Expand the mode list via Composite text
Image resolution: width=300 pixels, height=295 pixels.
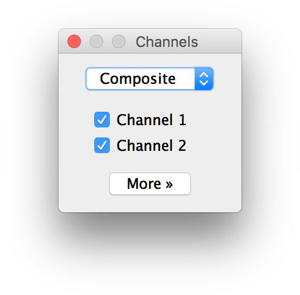point(138,79)
